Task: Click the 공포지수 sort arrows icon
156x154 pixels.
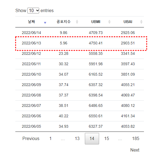Action: click(x=77, y=22)
